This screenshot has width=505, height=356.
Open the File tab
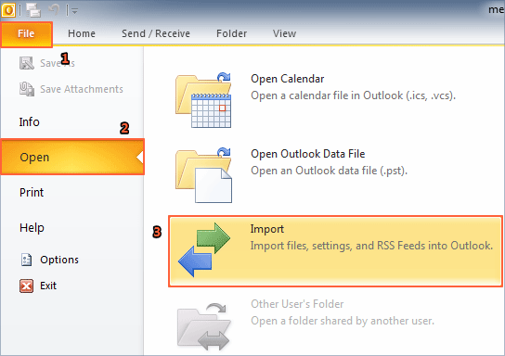[x=26, y=33]
